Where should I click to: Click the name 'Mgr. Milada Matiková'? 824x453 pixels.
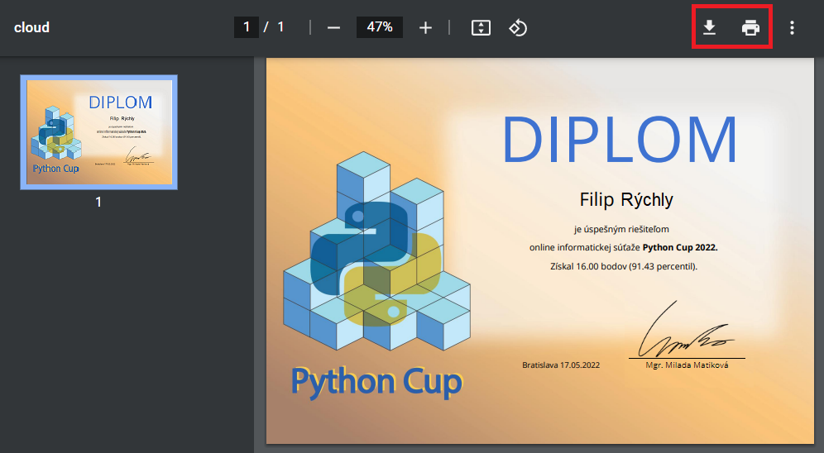687,365
